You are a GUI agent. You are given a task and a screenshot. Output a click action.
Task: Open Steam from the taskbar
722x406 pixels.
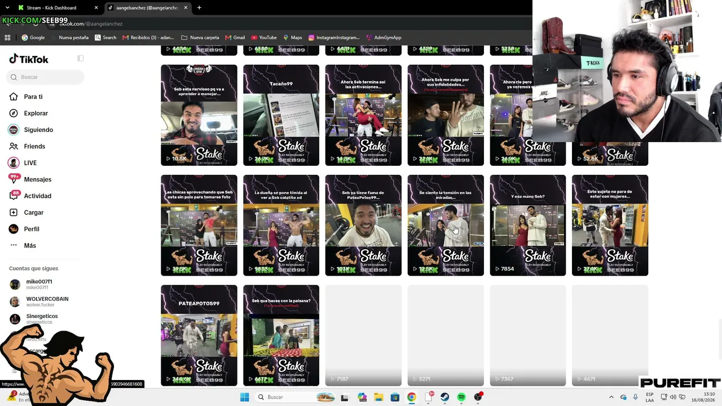(445, 397)
